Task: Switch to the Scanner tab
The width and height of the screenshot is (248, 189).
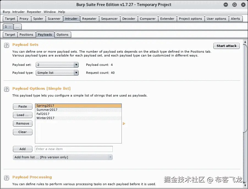Action: [x=54, y=19]
